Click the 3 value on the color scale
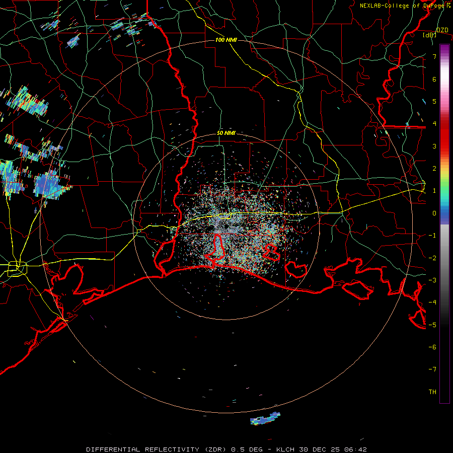 pos(434,146)
